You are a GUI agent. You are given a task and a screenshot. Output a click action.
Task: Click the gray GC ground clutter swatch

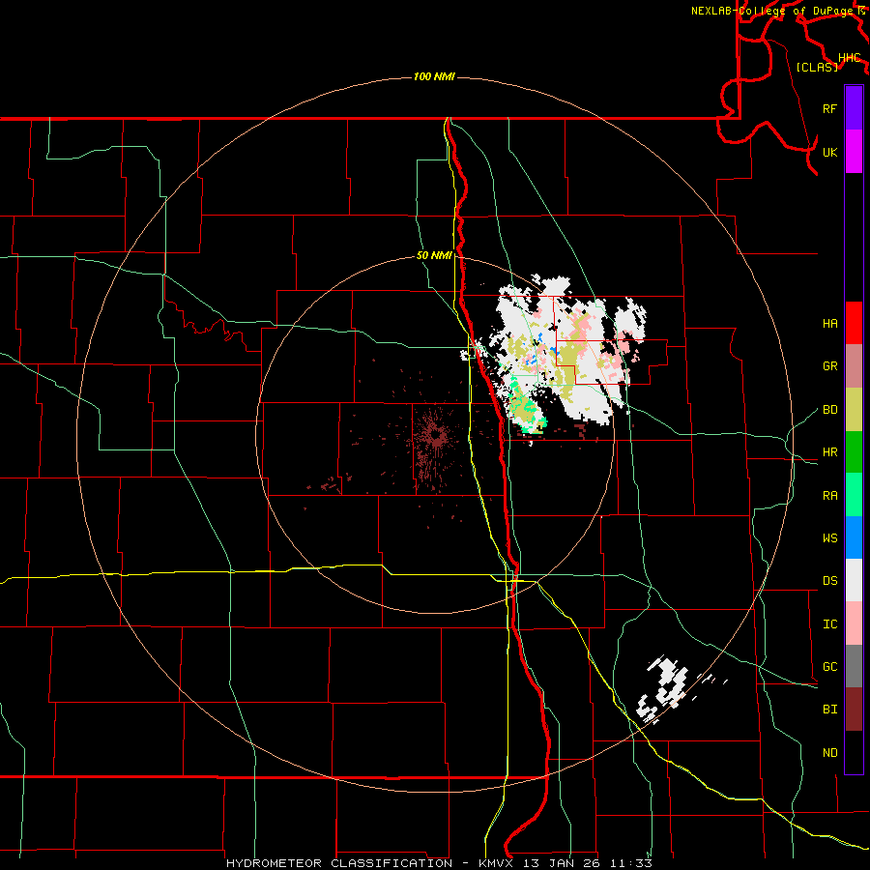(854, 666)
